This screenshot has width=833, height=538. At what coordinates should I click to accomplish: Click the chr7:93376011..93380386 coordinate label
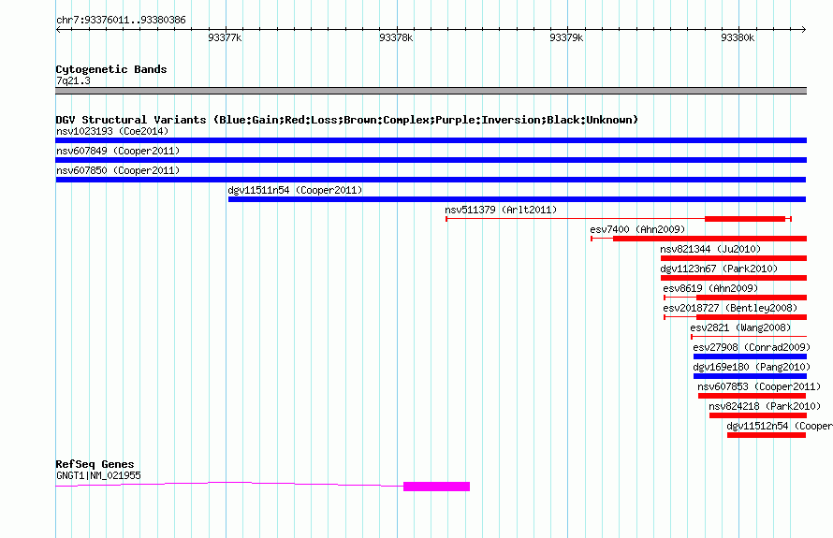(121, 20)
